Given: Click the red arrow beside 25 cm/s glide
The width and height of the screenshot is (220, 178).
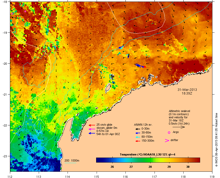Looking at the screenshot, I should click(x=92, y=125).
